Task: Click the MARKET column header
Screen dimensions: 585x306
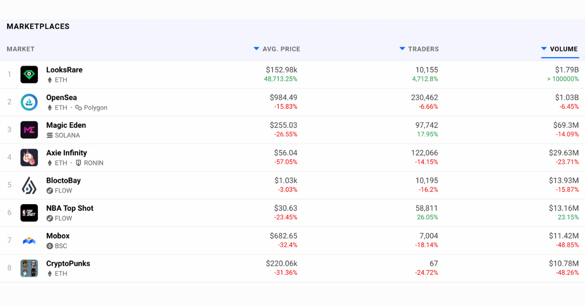Action: click(x=20, y=49)
